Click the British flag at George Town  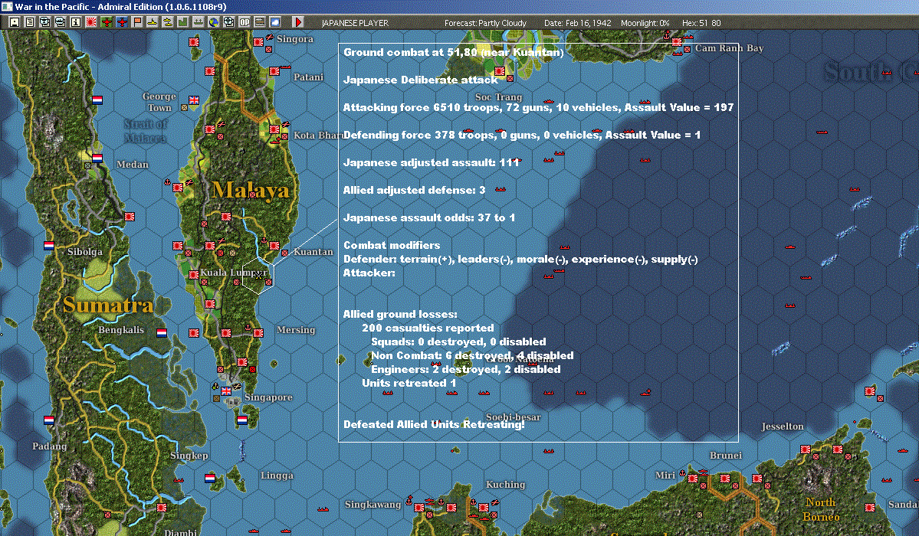(193, 100)
